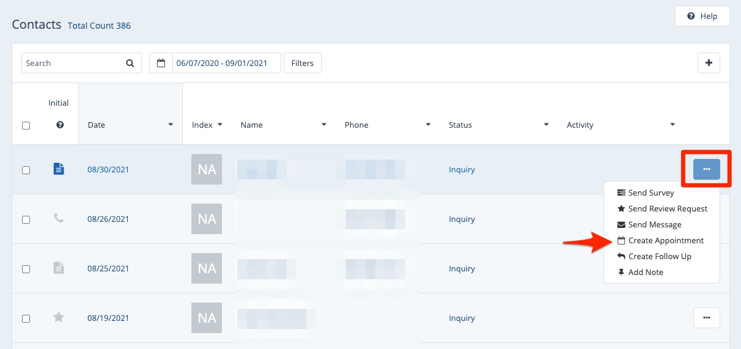Select Send Review Request menu item

(667, 208)
